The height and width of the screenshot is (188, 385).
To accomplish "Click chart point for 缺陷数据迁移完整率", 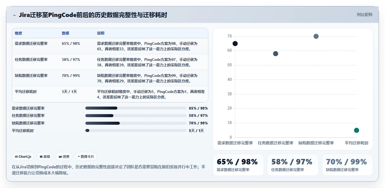I will [x=316, y=36].
